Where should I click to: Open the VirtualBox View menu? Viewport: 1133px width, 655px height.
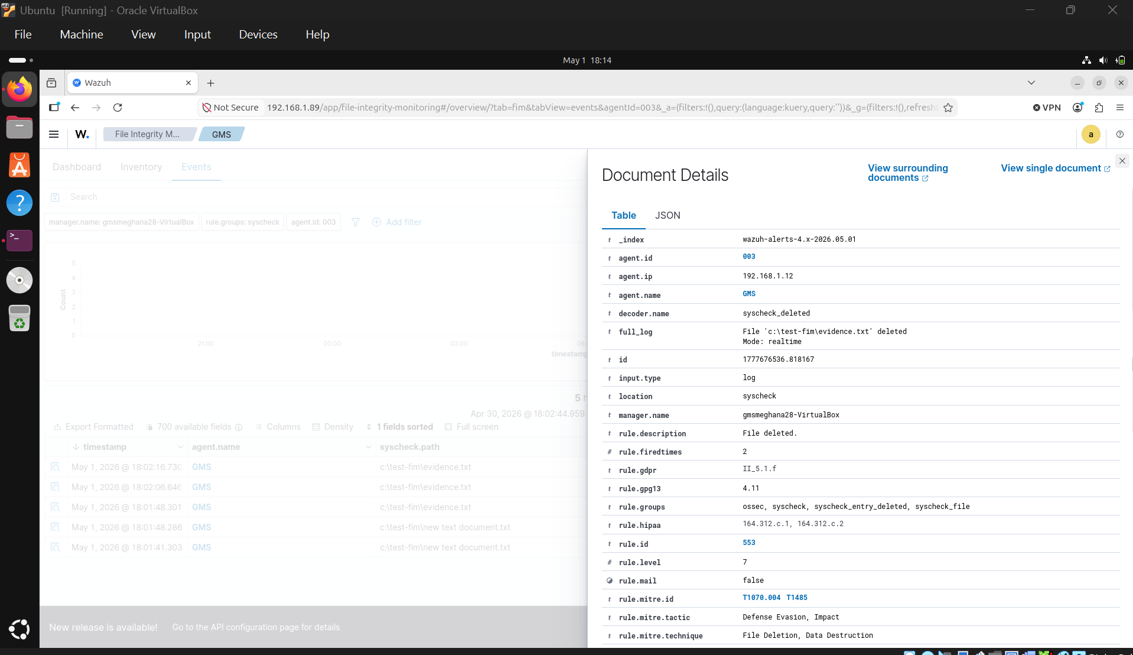pyautogui.click(x=144, y=34)
